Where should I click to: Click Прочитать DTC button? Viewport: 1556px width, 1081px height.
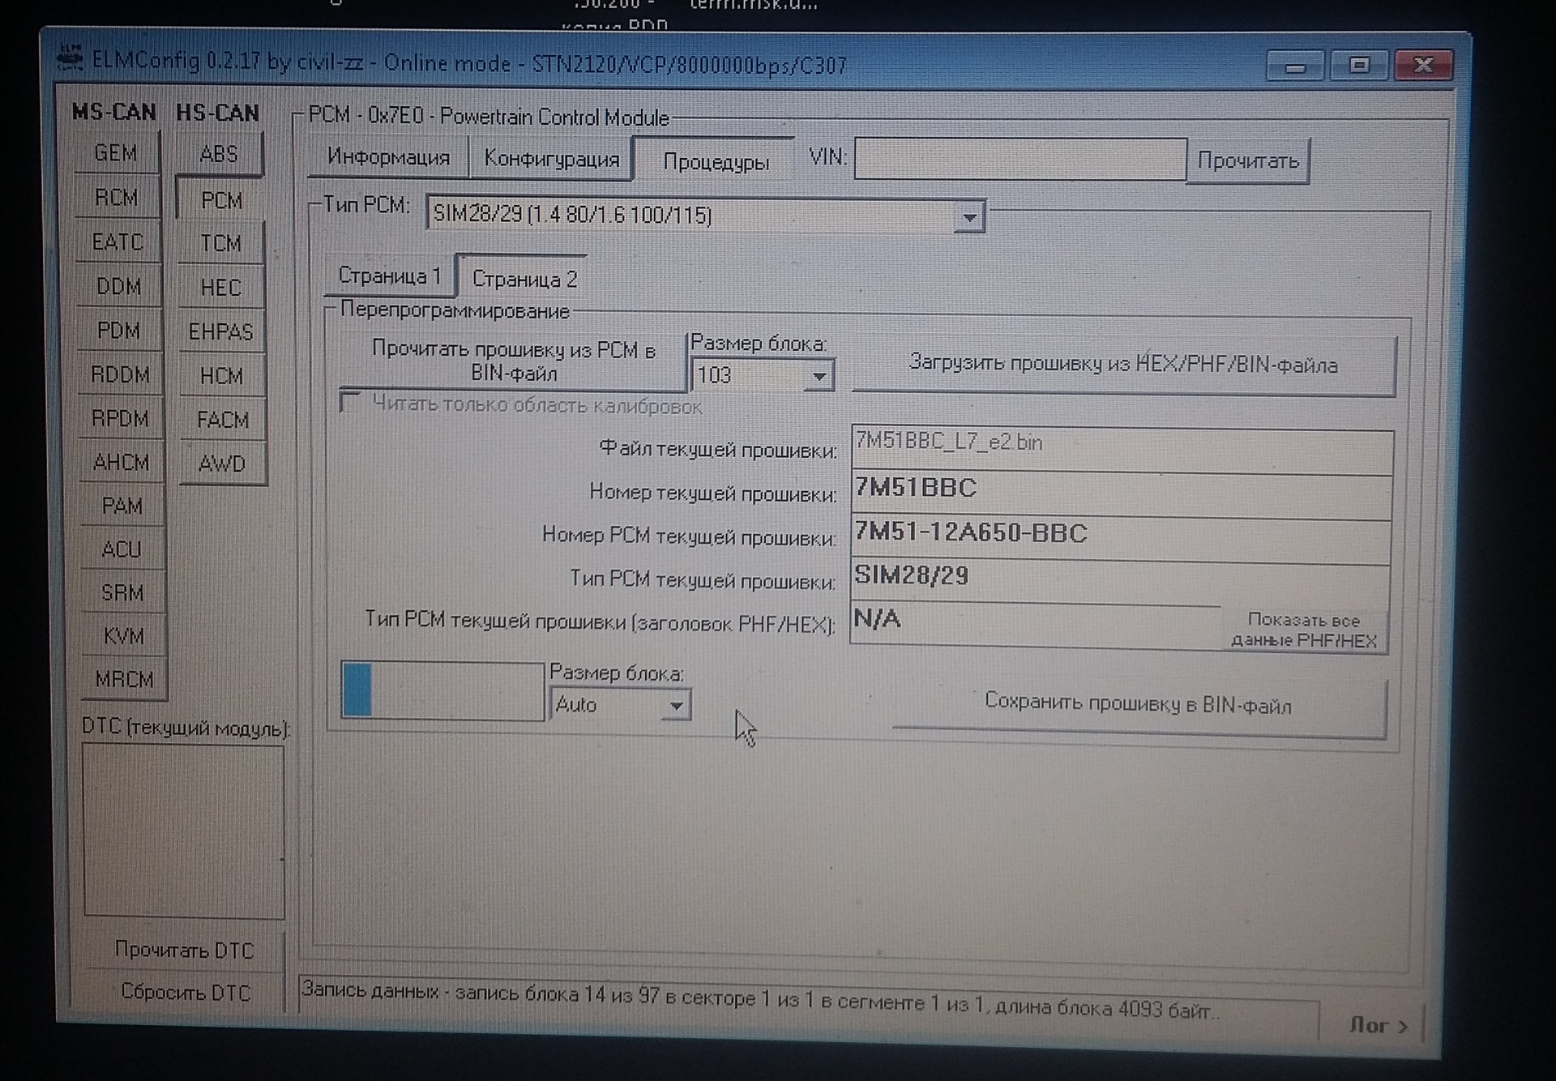pos(184,950)
